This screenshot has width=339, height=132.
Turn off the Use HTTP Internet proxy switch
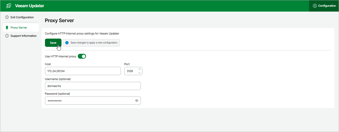[82, 56]
